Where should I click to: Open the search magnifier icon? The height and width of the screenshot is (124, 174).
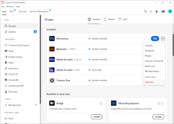pyautogui.click(x=145, y=12)
